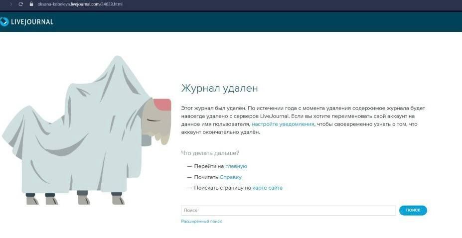Reload the page with refresh icon
The height and width of the screenshot is (238, 462).
[20, 4]
